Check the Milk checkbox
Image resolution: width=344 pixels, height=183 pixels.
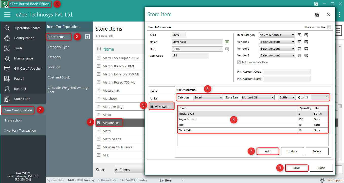pyautogui.click(x=99, y=155)
